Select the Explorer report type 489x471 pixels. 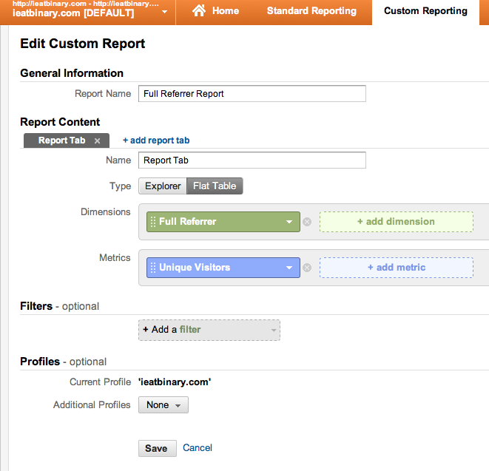pyautogui.click(x=162, y=186)
